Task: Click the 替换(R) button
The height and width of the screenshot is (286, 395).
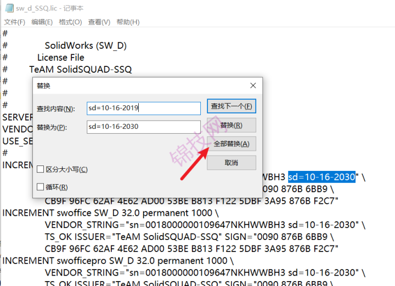Action: [232, 125]
